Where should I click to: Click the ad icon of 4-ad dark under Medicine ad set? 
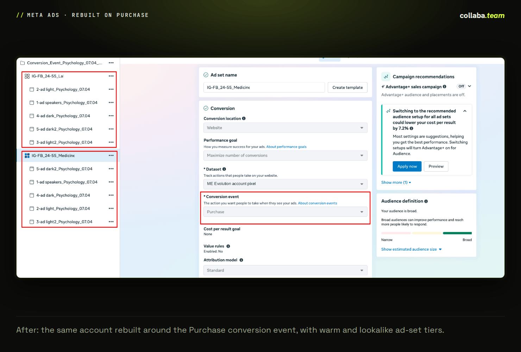click(x=32, y=195)
